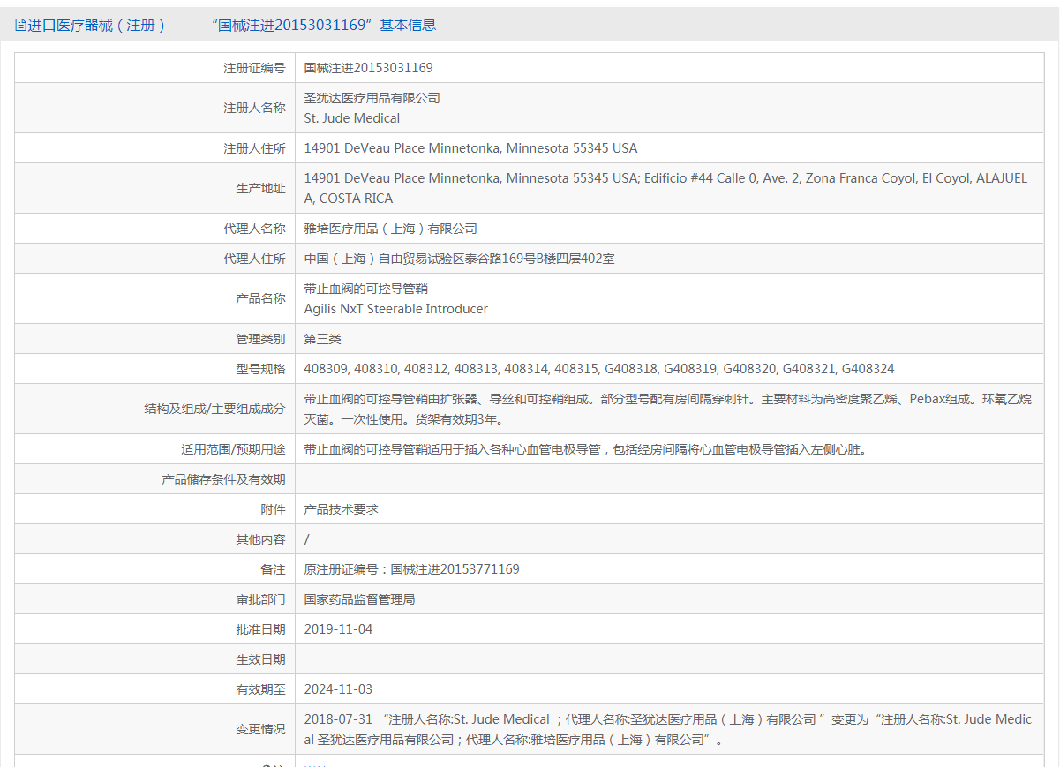This screenshot has height=767, width=1060.
Task: Click Agilis NxT Steerable Introducer text
Action: tap(396, 309)
